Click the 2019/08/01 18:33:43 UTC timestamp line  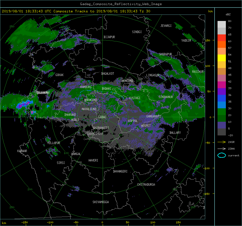click(x=76, y=11)
